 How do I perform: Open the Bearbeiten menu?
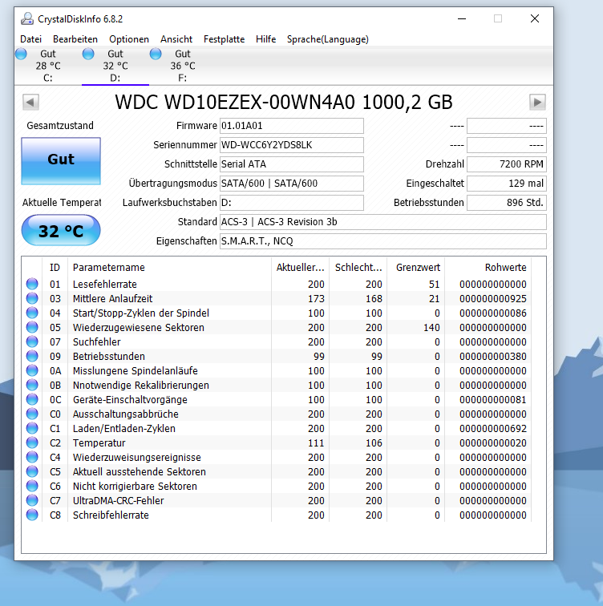75,39
